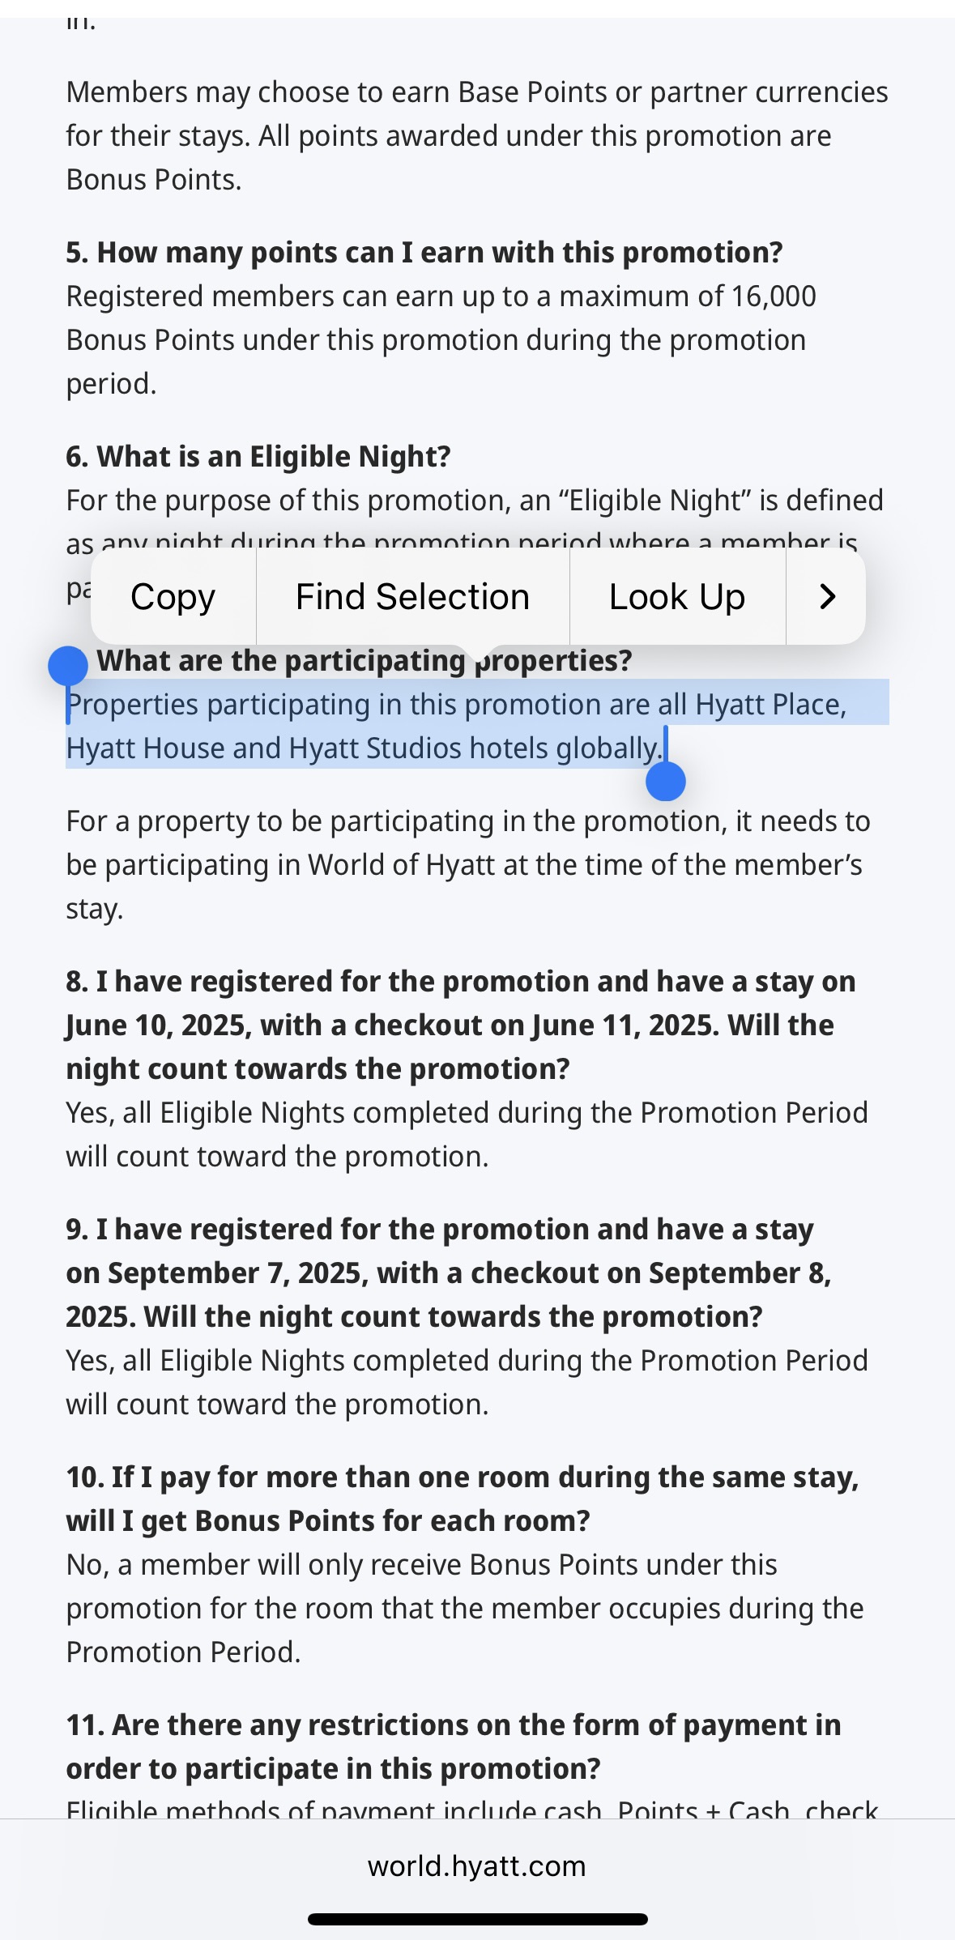Tap the paragraph 'Members may choose to earn Base Points'
The height and width of the screenshot is (1940, 955).
477,136
